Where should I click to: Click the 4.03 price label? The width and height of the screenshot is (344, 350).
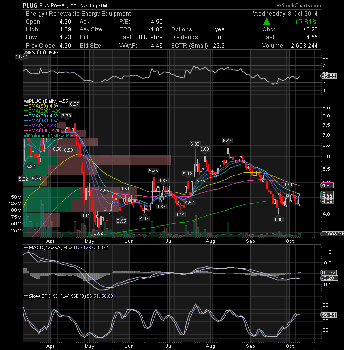(x=144, y=219)
